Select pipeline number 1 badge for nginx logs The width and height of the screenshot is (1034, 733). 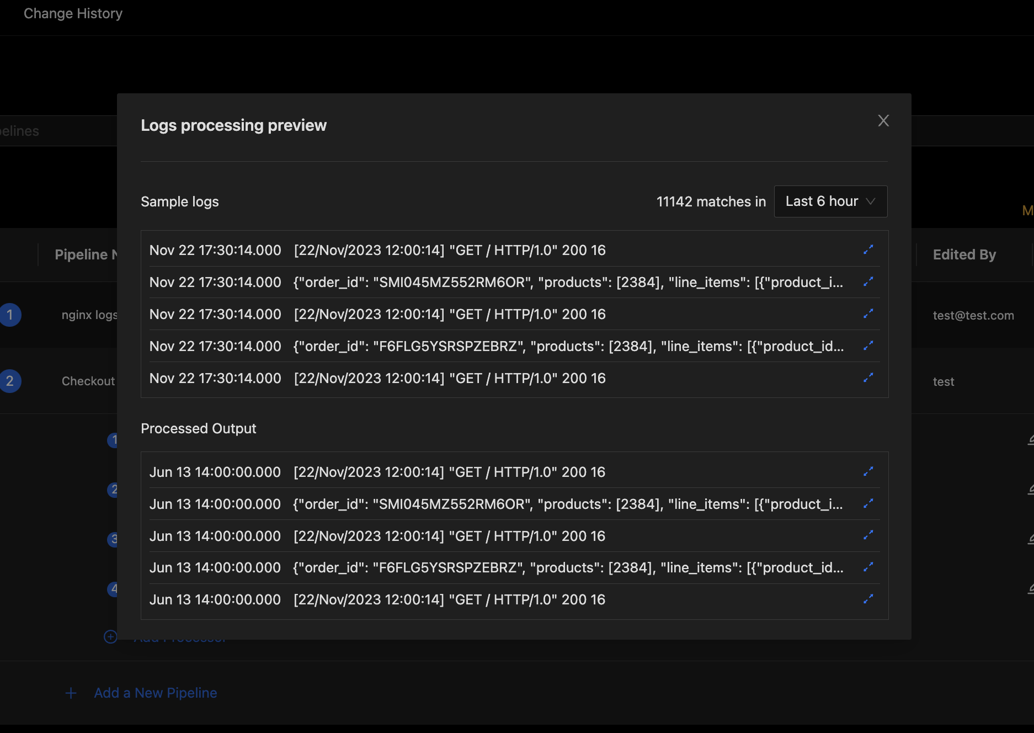click(9, 315)
